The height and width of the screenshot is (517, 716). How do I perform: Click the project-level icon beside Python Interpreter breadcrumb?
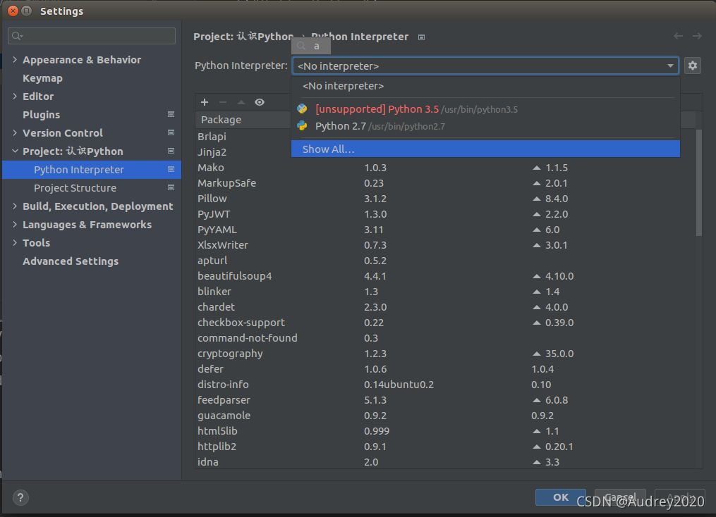[421, 37]
